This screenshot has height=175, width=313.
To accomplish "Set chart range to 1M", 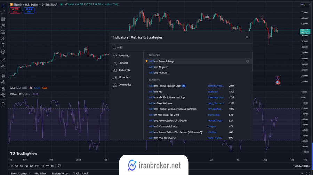I will (x=22, y=166).
